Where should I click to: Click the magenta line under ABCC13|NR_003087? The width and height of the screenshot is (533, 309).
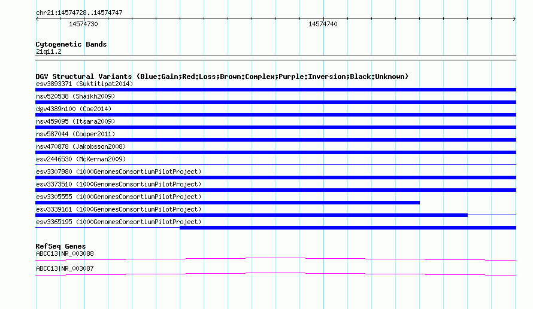pyautogui.click(x=275, y=274)
